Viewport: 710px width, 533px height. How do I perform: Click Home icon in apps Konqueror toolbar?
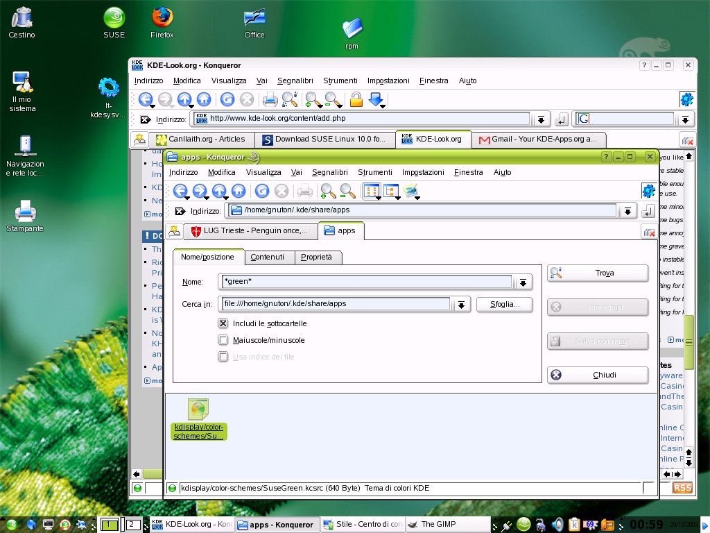(x=239, y=191)
